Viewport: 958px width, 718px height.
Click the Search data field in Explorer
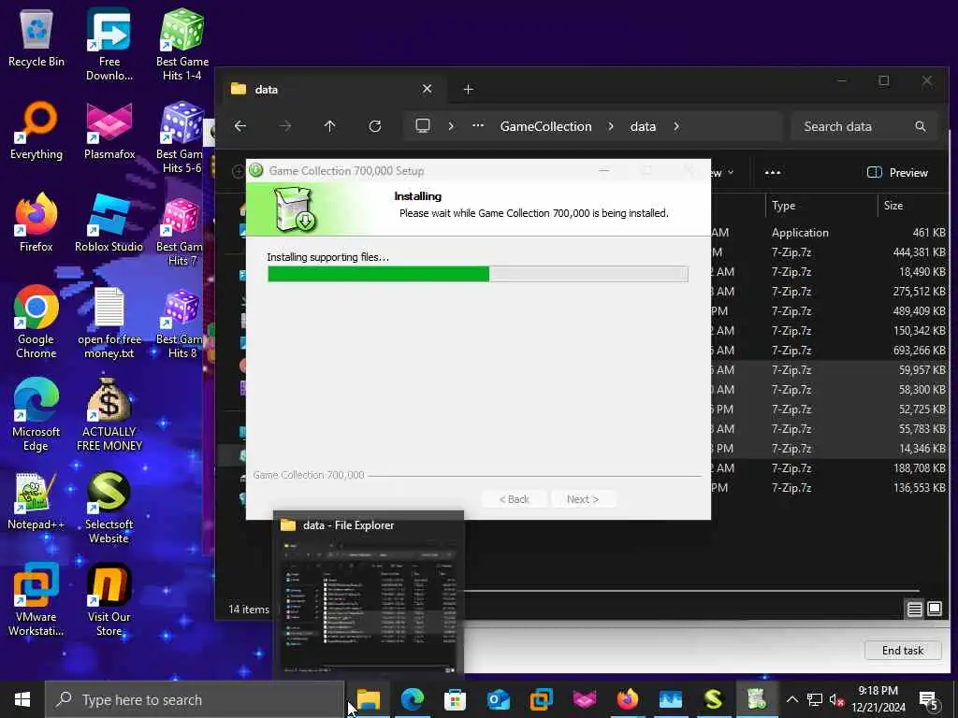(x=864, y=126)
